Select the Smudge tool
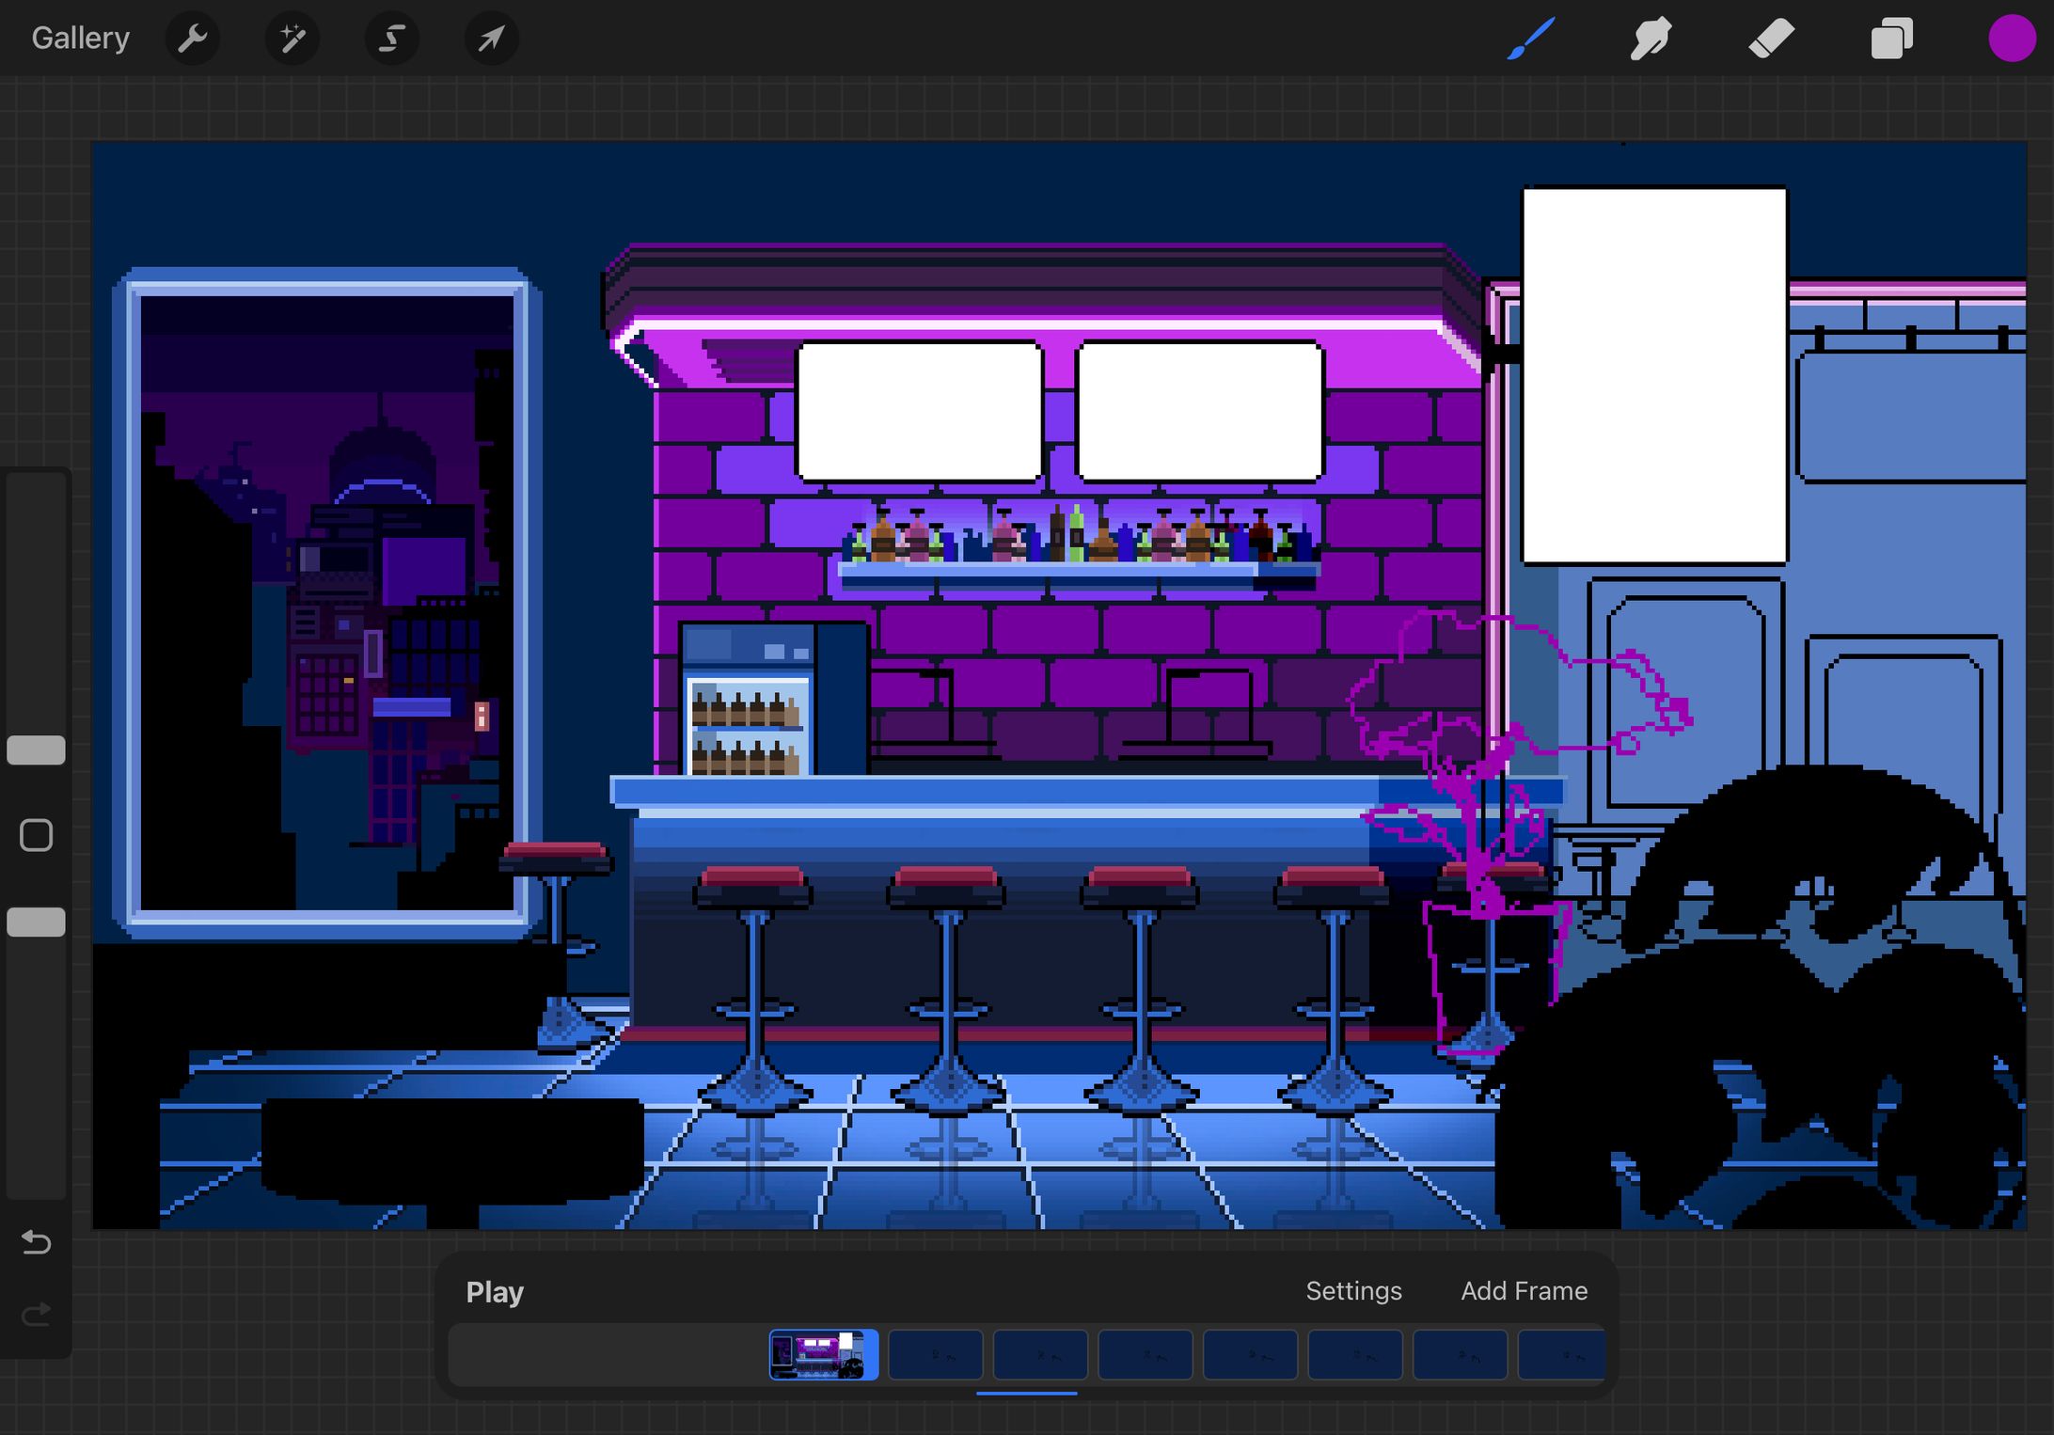 click(x=1651, y=39)
